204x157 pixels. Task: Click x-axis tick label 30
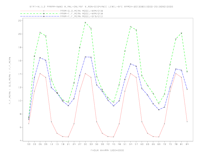[85, 144]
